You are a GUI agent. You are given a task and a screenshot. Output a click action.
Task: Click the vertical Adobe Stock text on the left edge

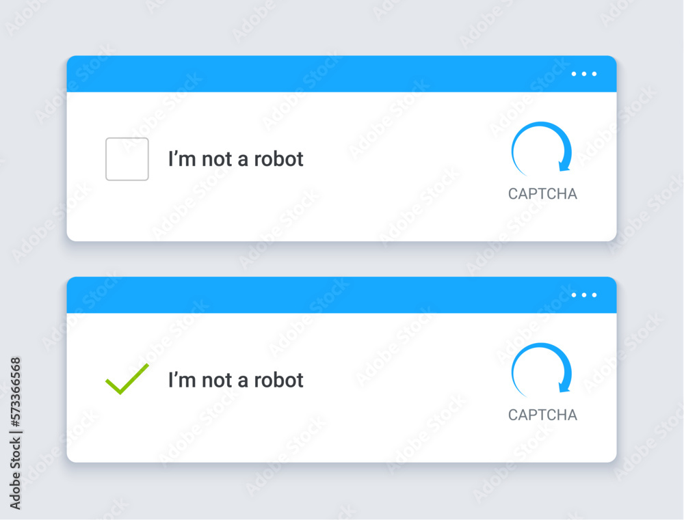click(15, 474)
